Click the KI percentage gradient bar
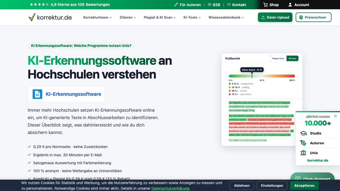 [262, 76]
